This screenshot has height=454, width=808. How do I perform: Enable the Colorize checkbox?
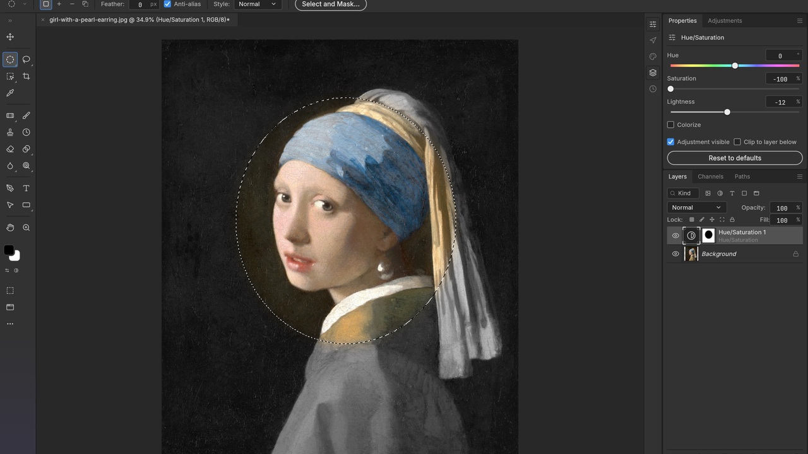coord(670,125)
